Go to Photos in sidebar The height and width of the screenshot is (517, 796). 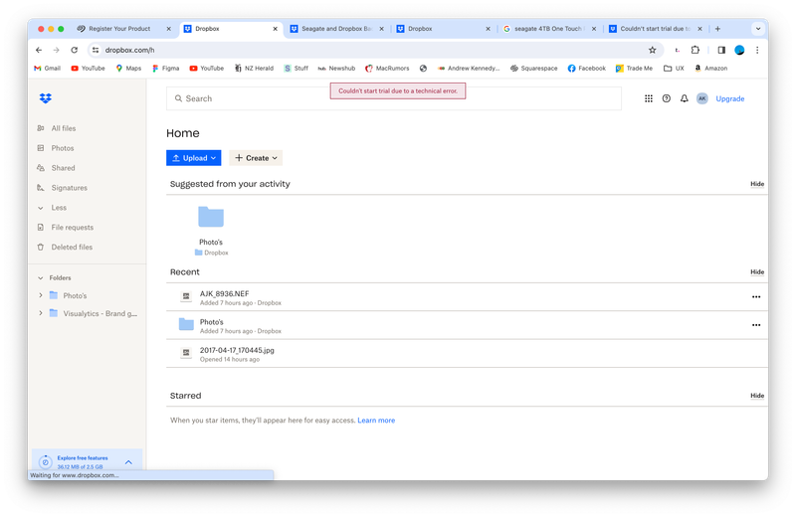click(x=56, y=148)
